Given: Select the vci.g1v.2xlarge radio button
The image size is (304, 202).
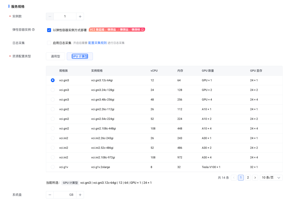Looking at the screenshot, I should click(x=53, y=167).
